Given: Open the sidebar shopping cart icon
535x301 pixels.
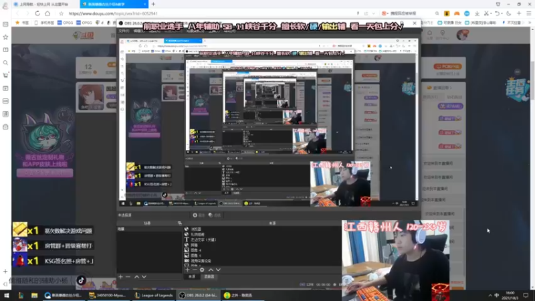Looking at the screenshot, I should (x=5, y=76).
